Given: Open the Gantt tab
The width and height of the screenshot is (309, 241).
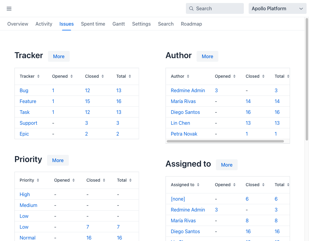Looking at the screenshot, I should point(119,24).
